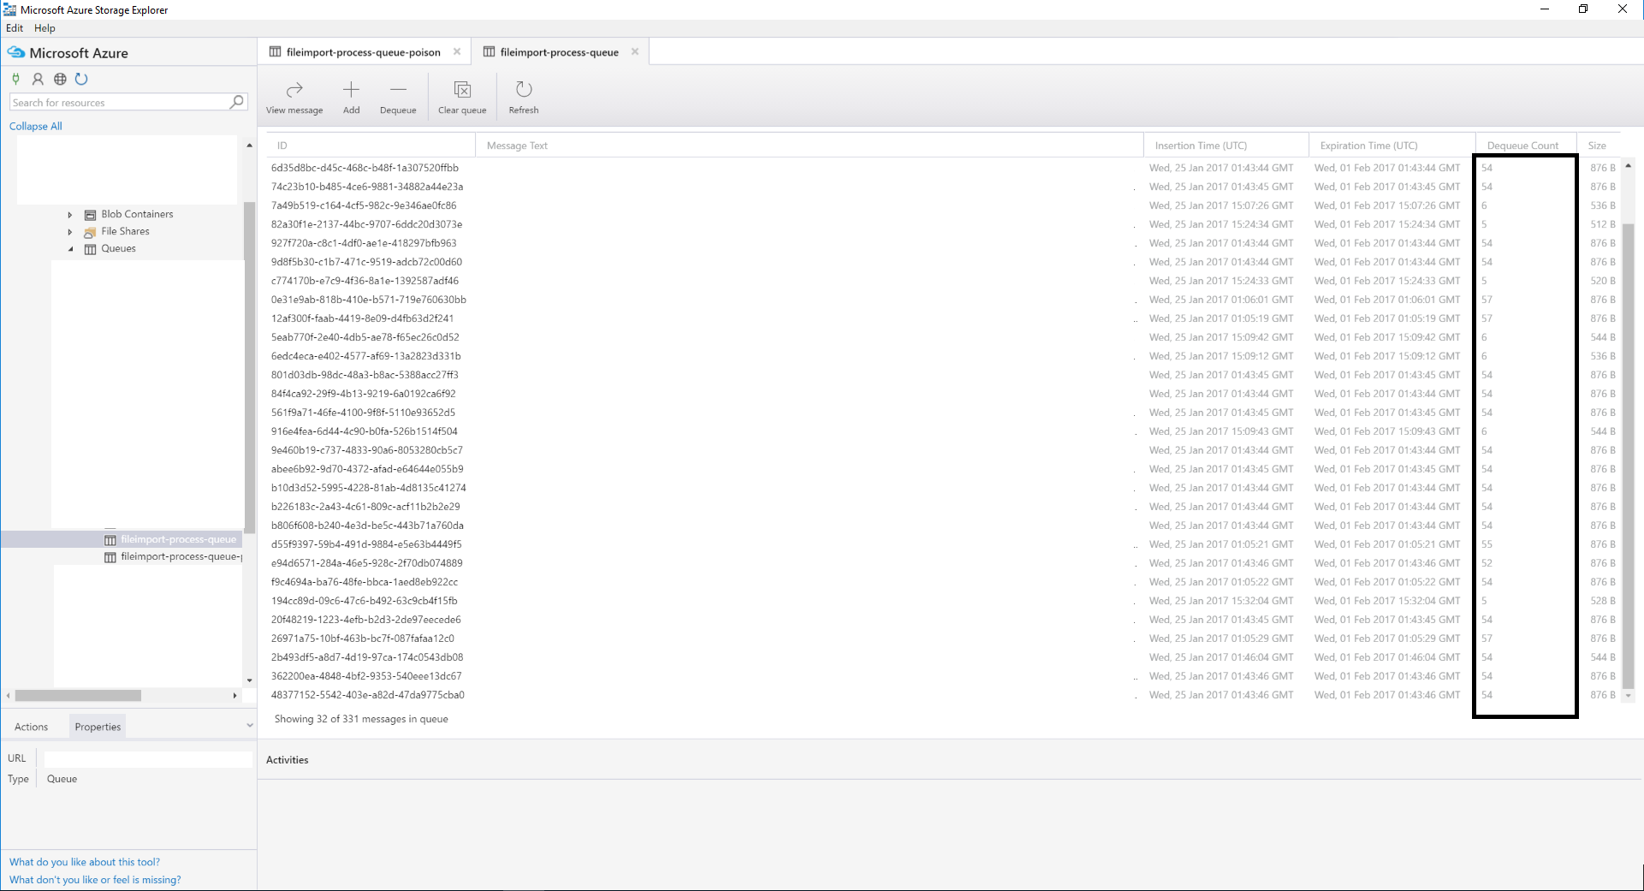Select message row 0e31e9ab-818b-410e-b571-719e760630bb
This screenshot has width=1644, height=891.
pyautogui.click(x=943, y=300)
